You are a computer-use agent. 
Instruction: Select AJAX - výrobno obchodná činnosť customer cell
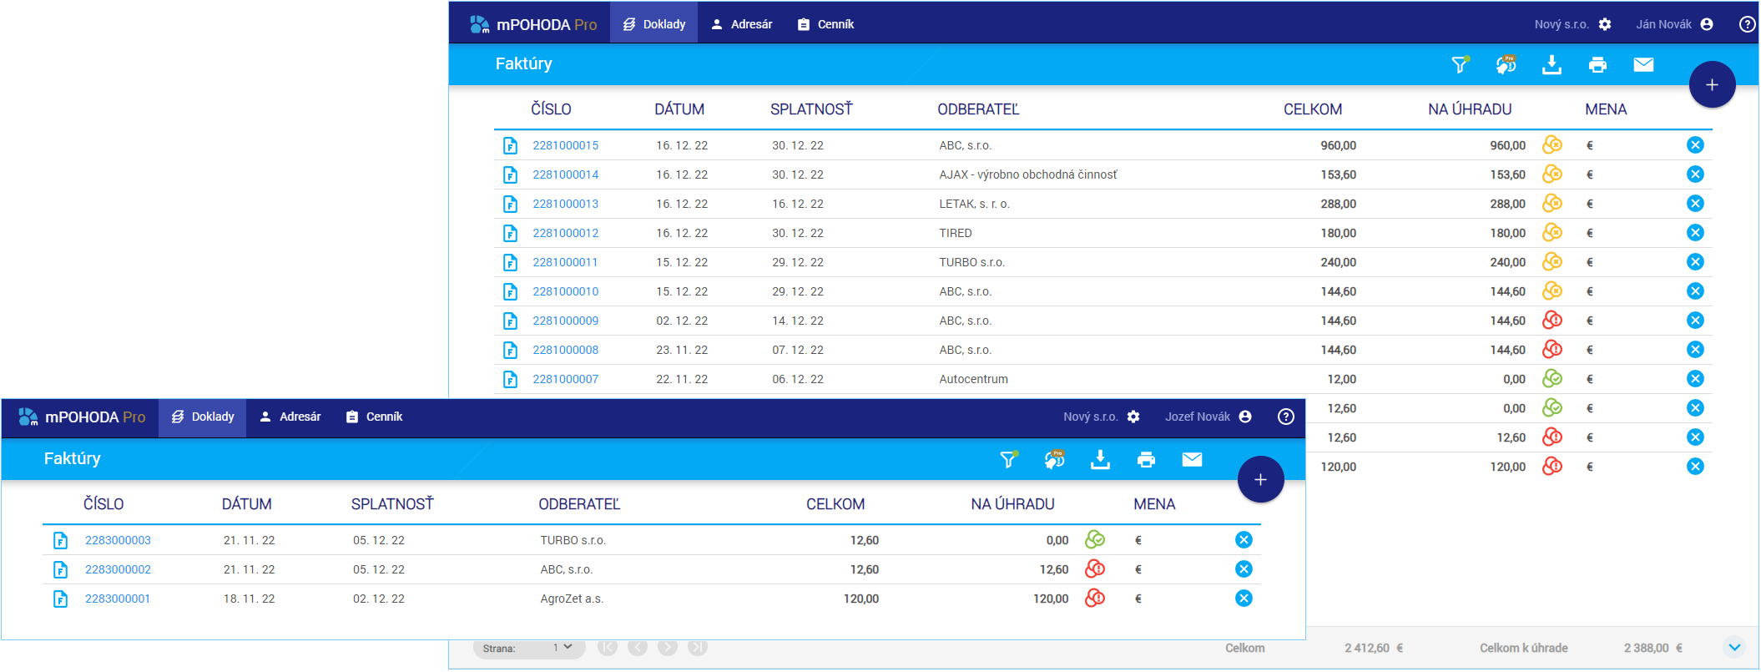pyautogui.click(x=1028, y=174)
